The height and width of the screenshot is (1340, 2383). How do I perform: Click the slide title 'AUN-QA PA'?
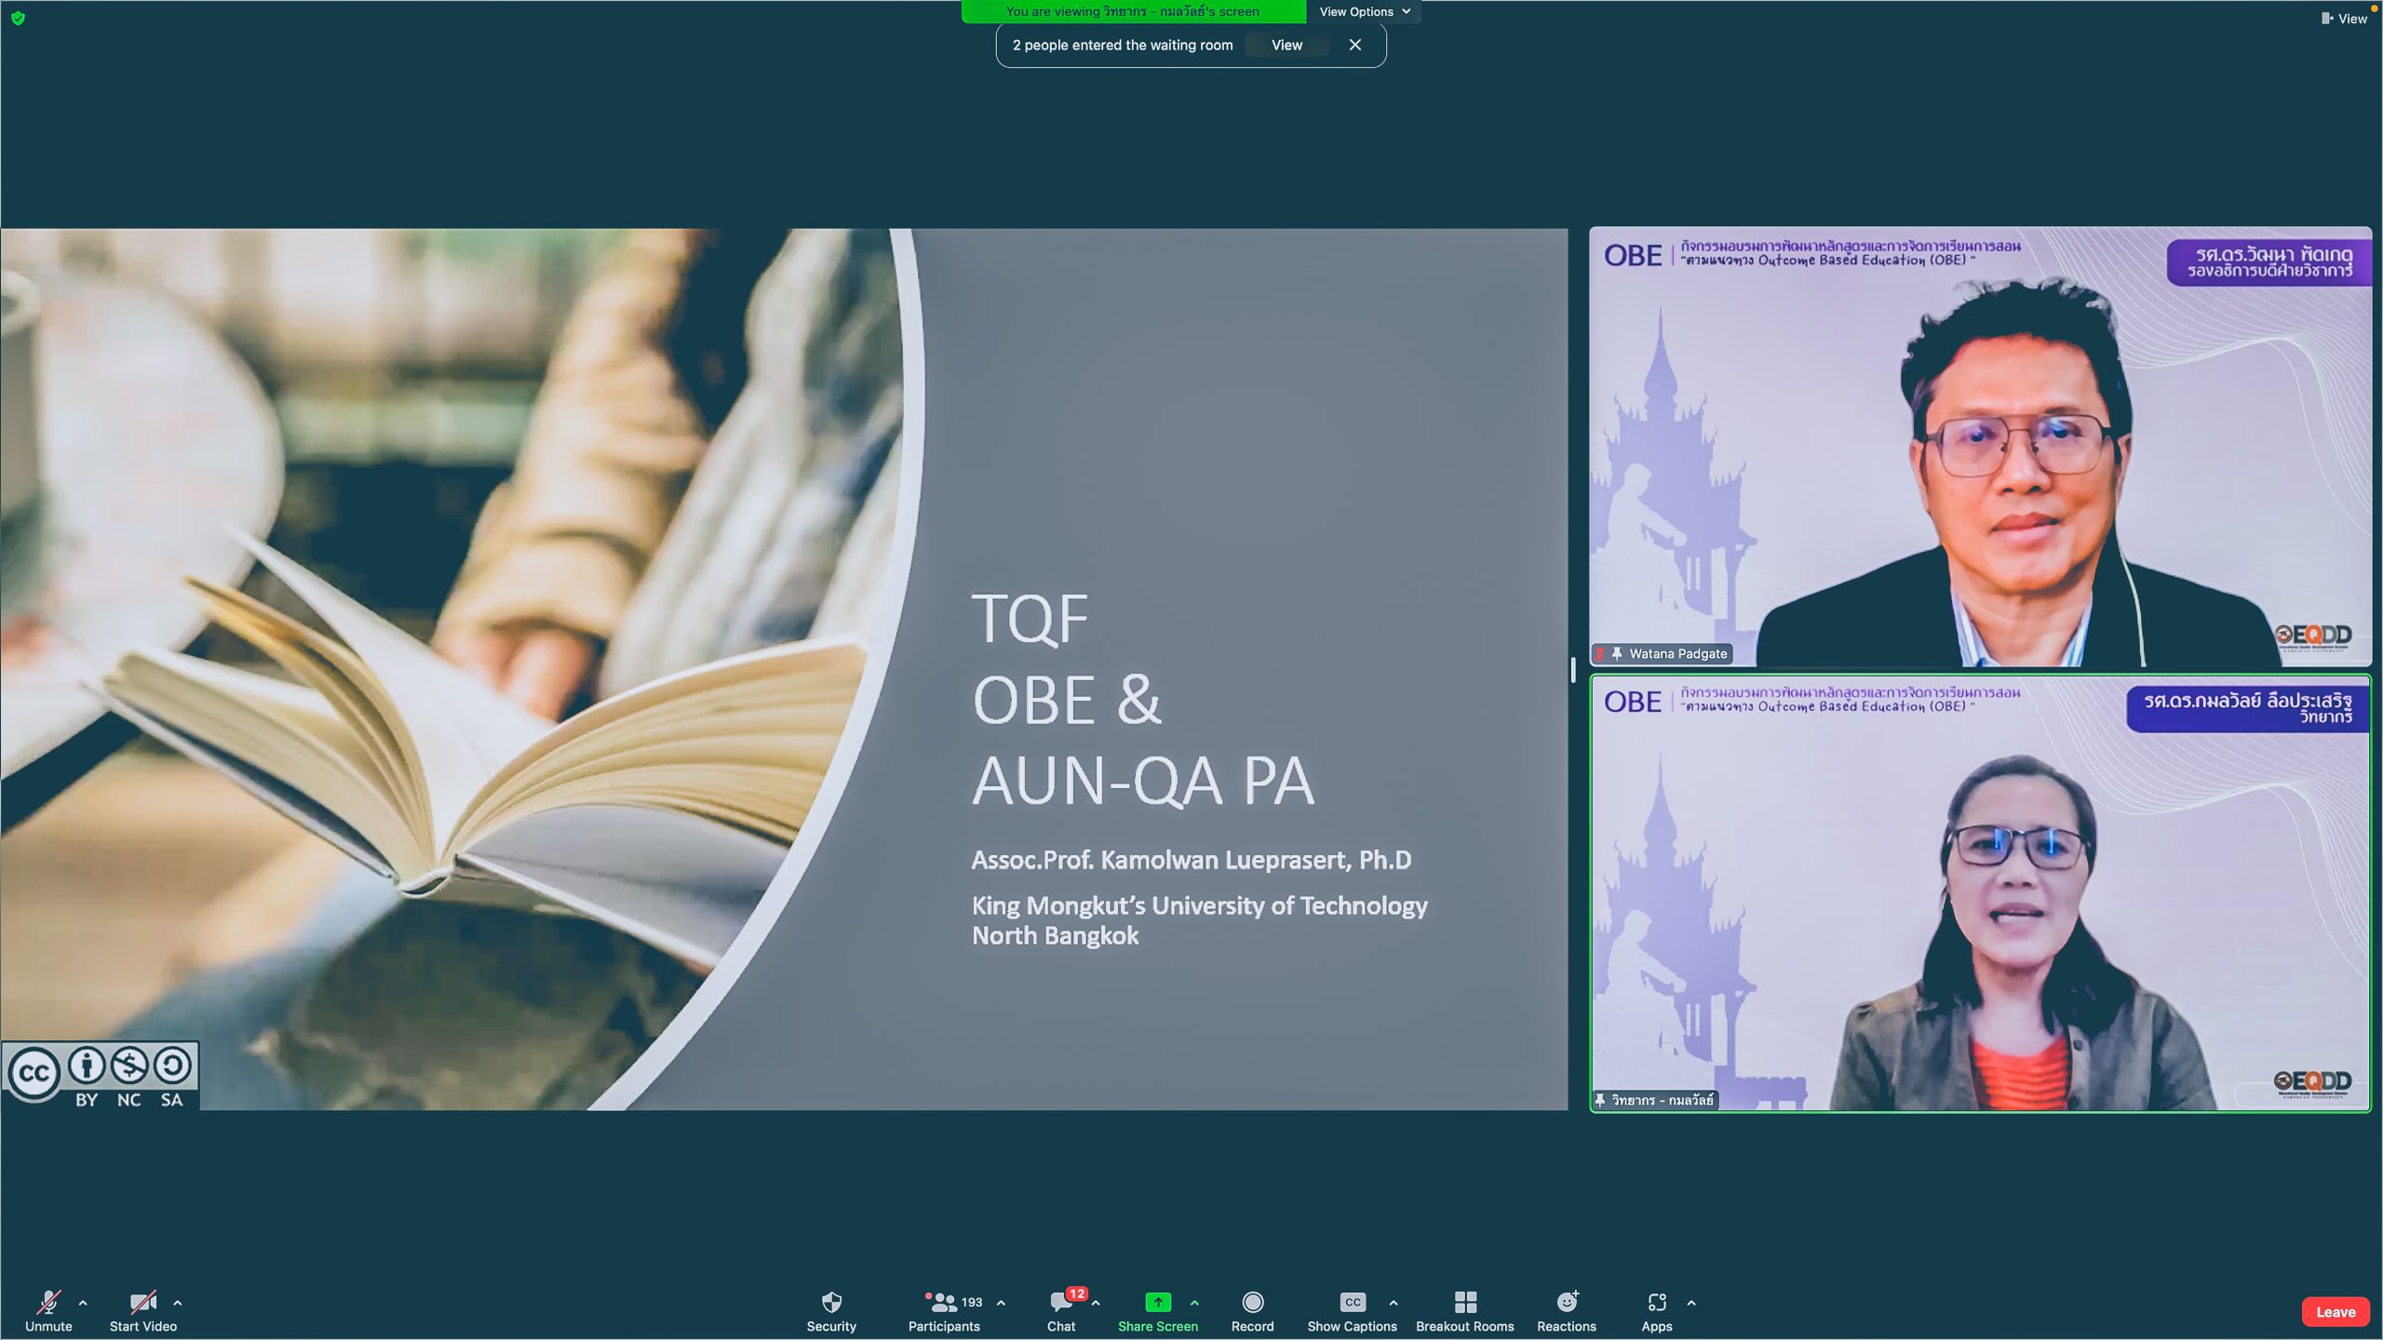(x=1143, y=781)
